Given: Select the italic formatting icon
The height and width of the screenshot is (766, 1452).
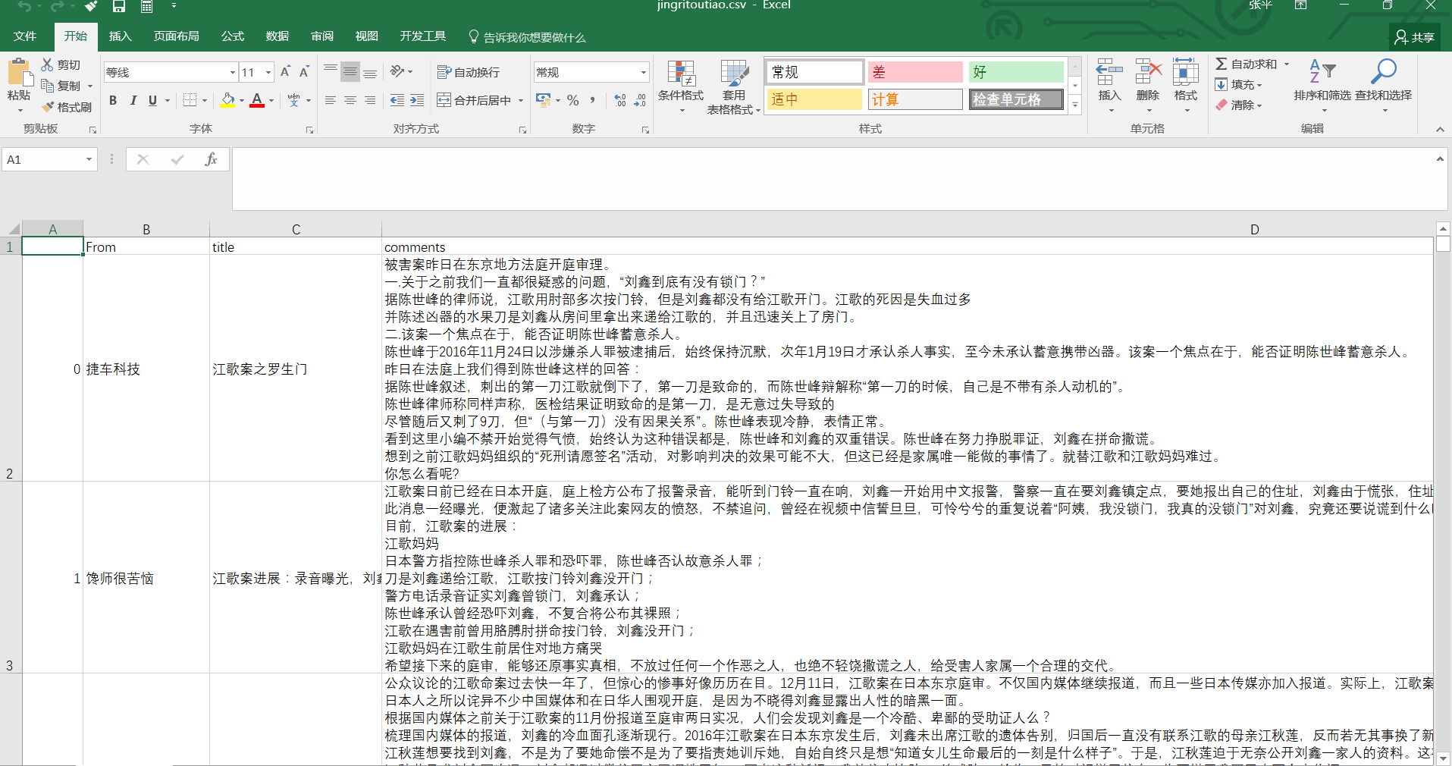Looking at the screenshot, I should (133, 100).
